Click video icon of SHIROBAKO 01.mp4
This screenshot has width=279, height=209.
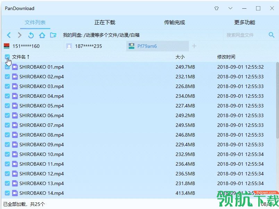coord(15,67)
